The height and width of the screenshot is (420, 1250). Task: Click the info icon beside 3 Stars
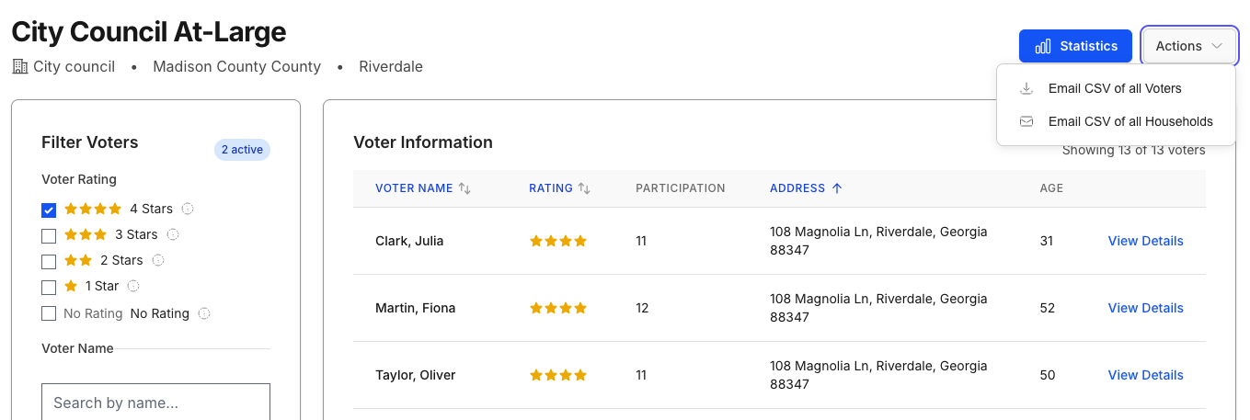[173, 234]
